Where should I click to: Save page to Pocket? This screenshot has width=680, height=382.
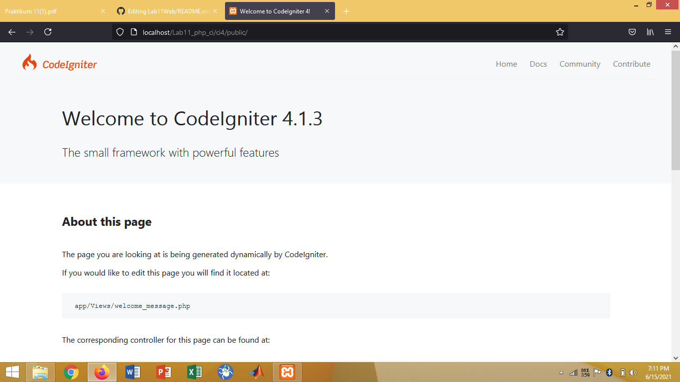click(632, 32)
